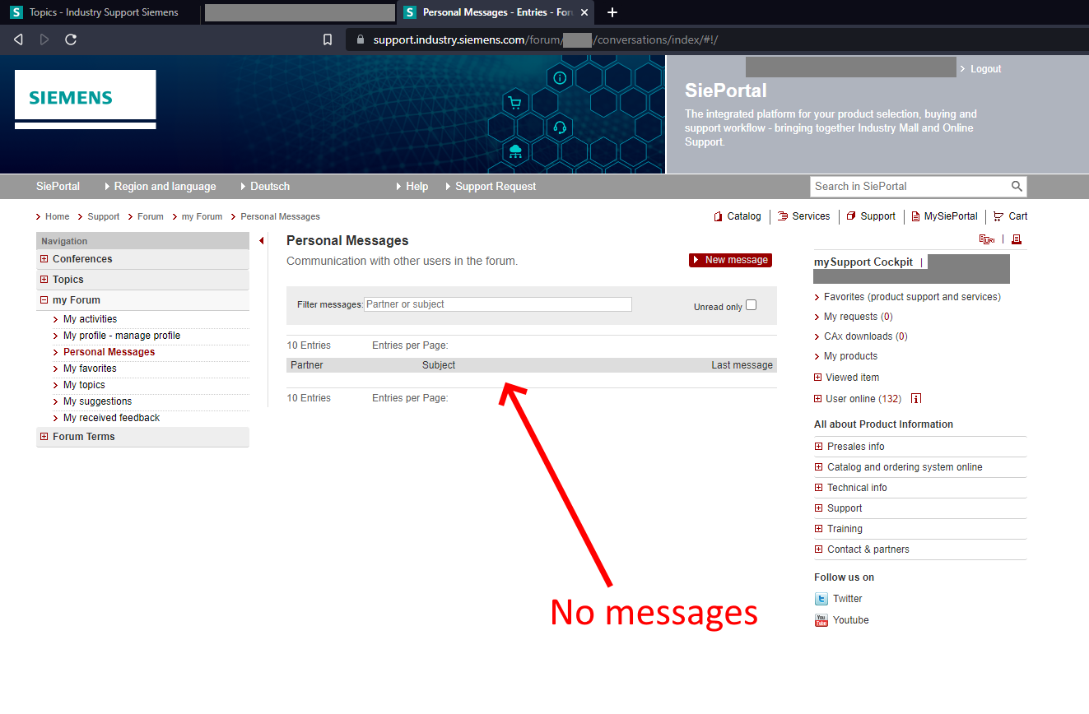Open My received feedback in the navigation
Screen dimensions: 1089x714
click(x=111, y=418)
